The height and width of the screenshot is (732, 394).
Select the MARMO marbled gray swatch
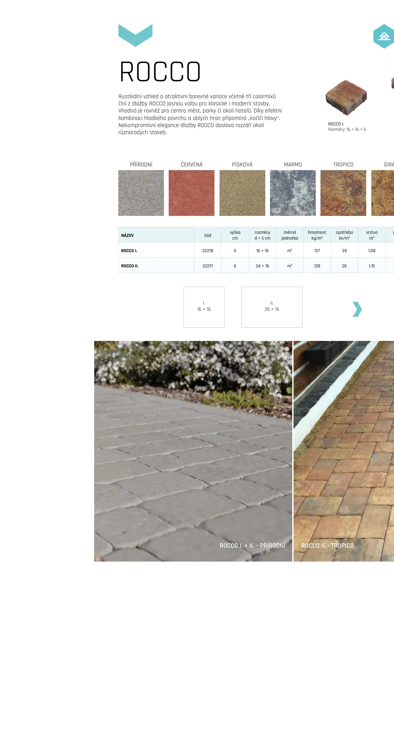tap(293, 193)
